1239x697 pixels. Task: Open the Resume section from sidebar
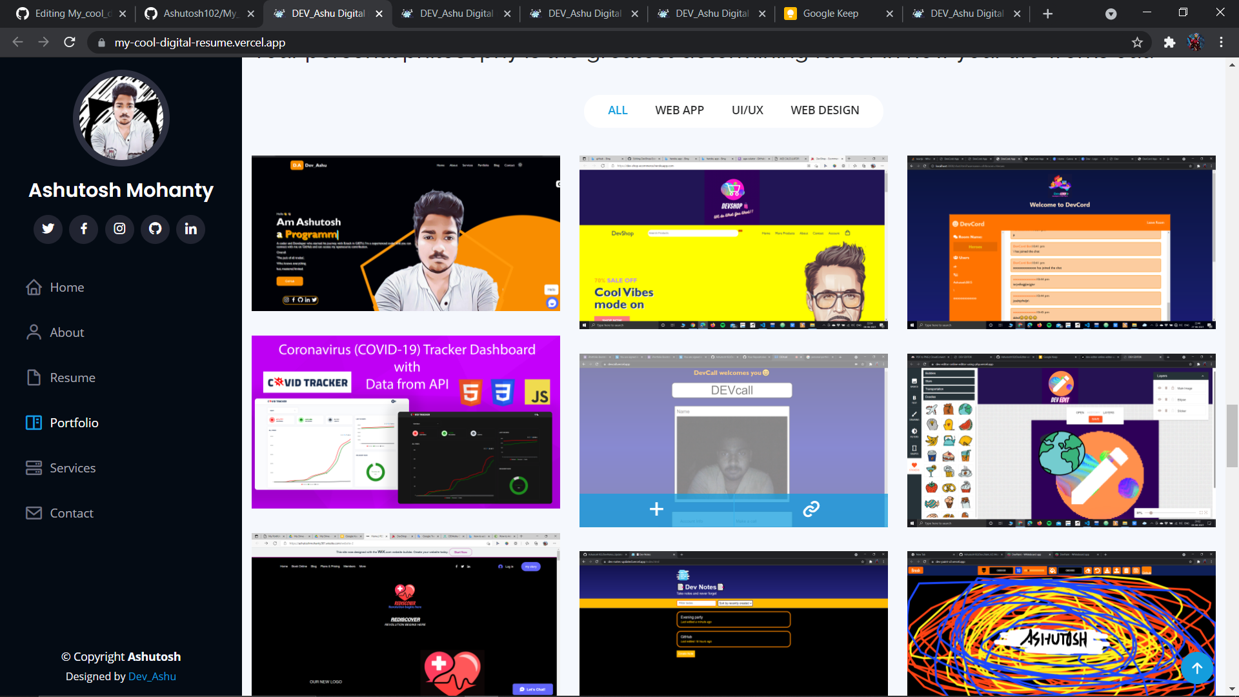coord(73,378)
